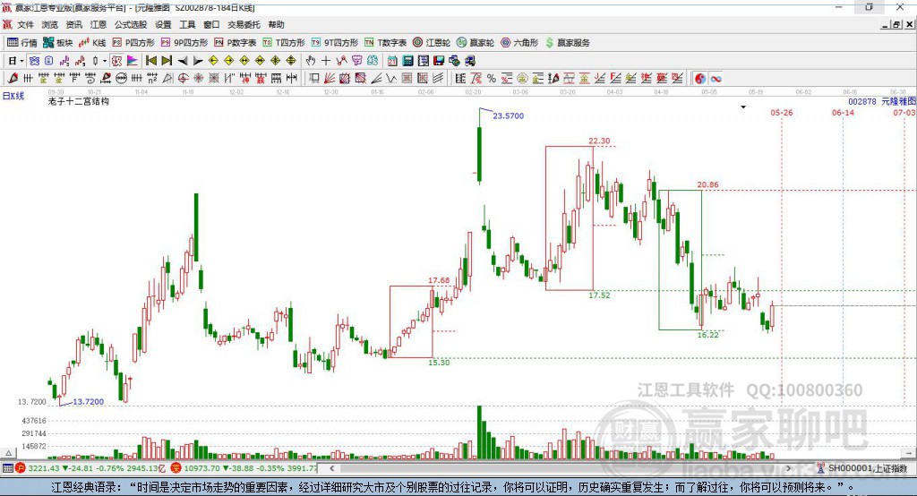
Task: Open the 窗口 menu
Action: [211, 24]
